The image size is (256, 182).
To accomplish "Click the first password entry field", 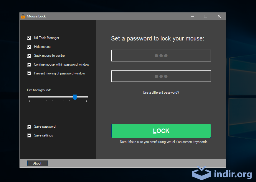I will click(161, 56).
